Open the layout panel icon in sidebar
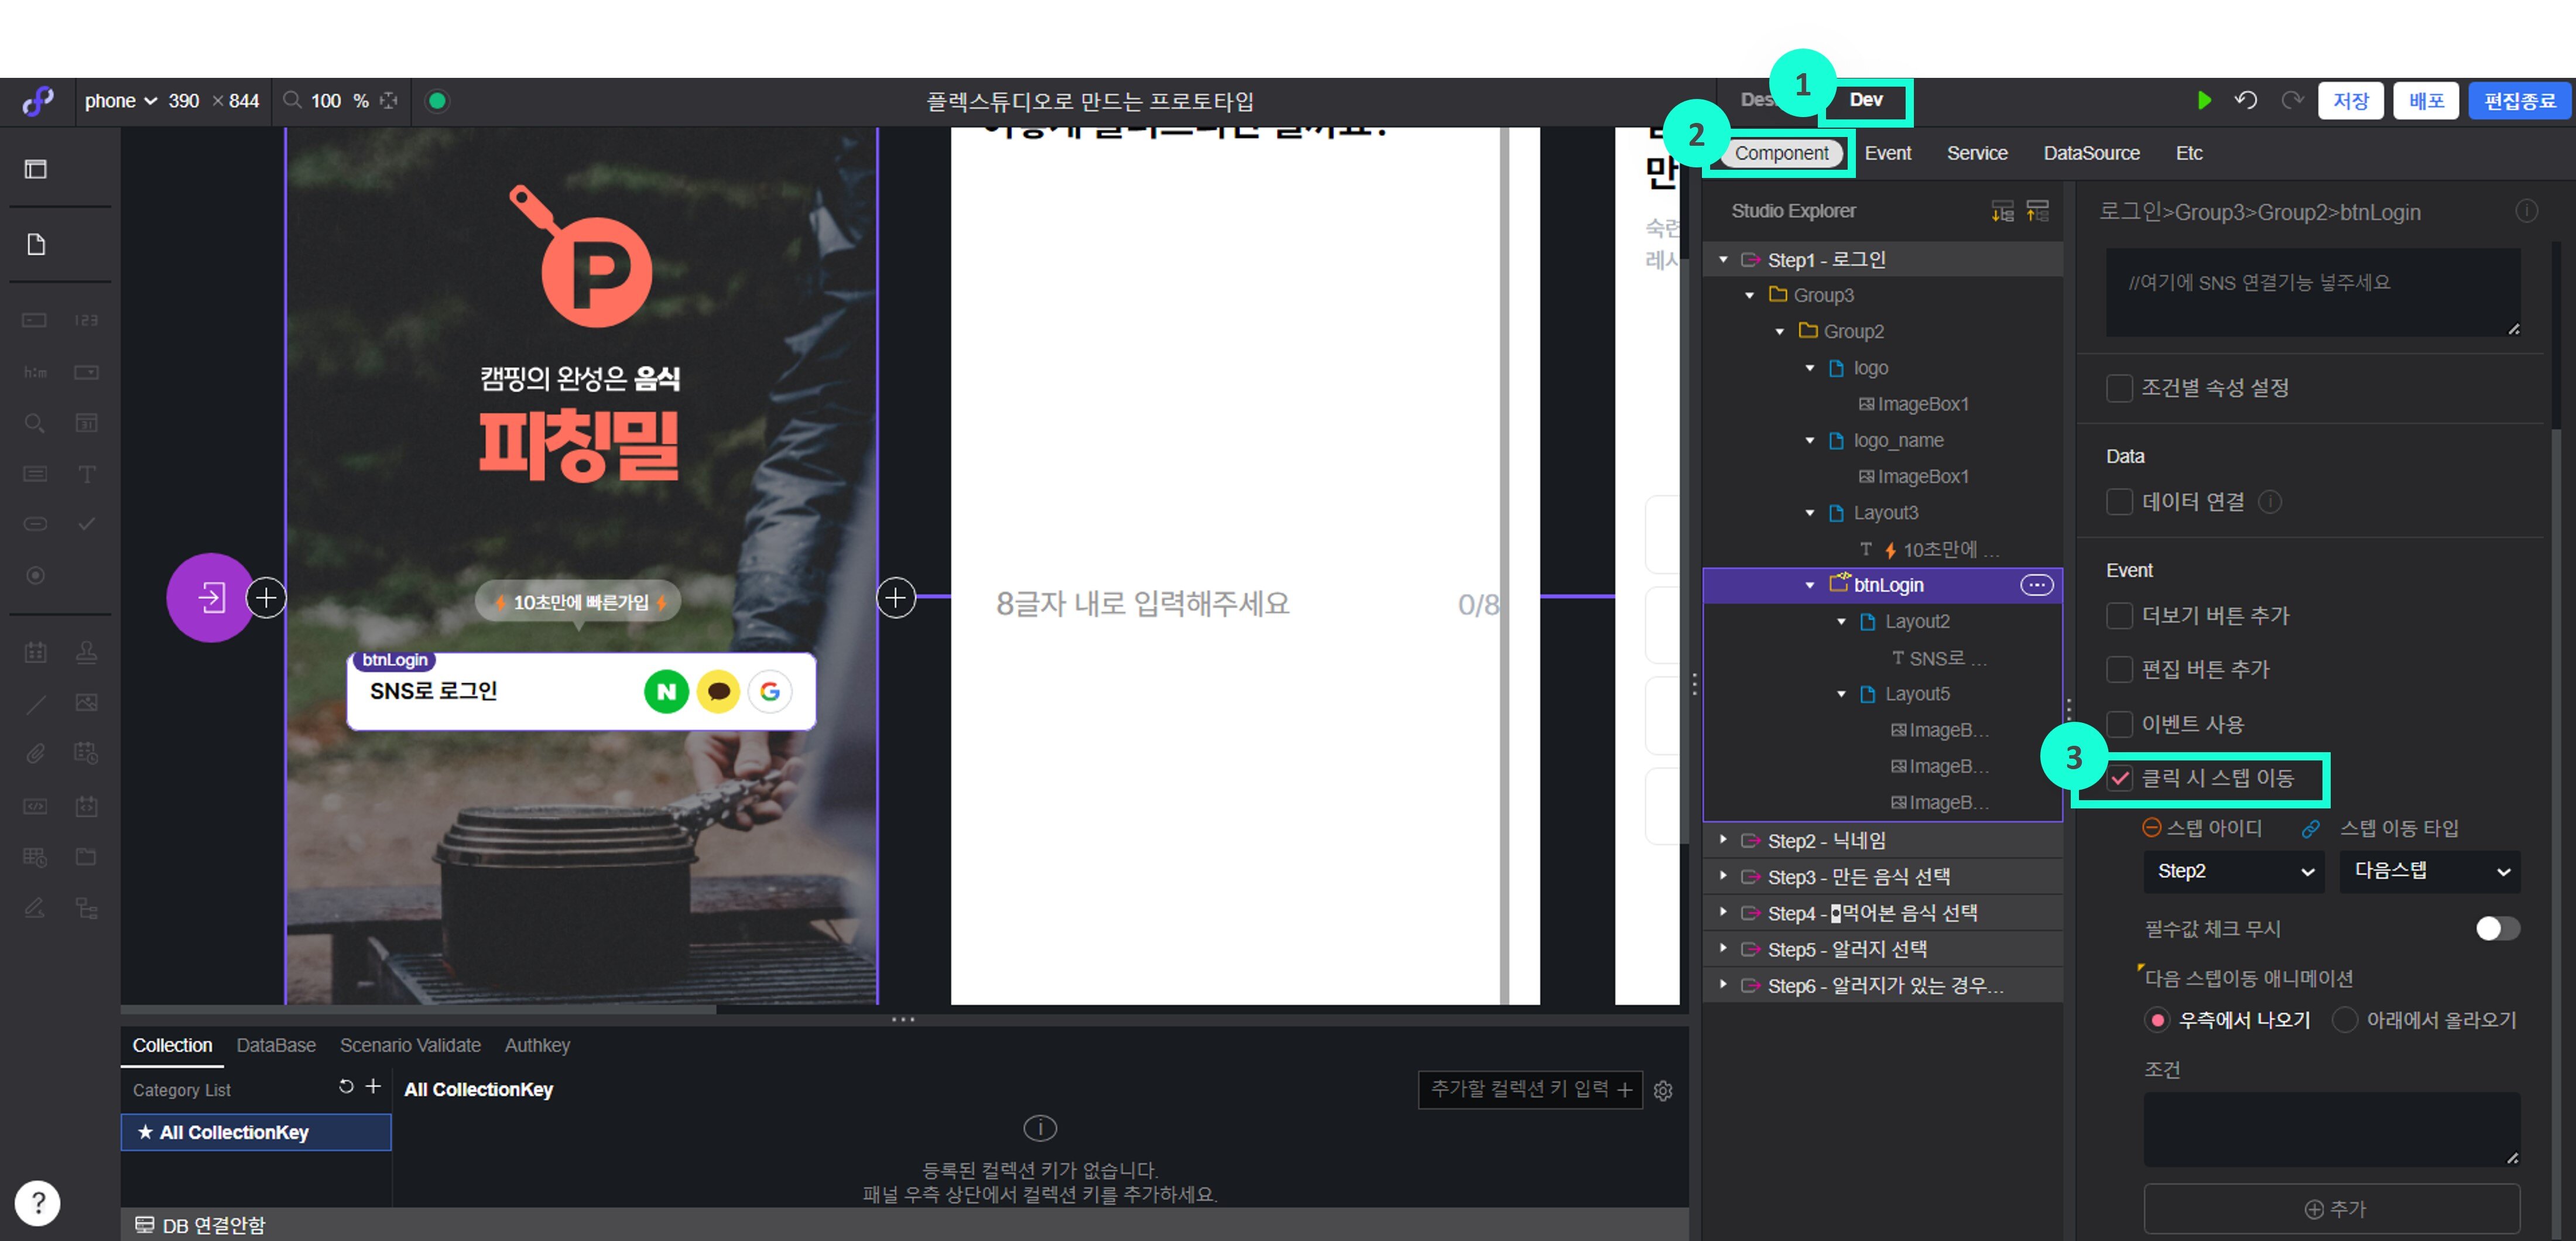This screenshot has height=1241, width=2576. 35,169
